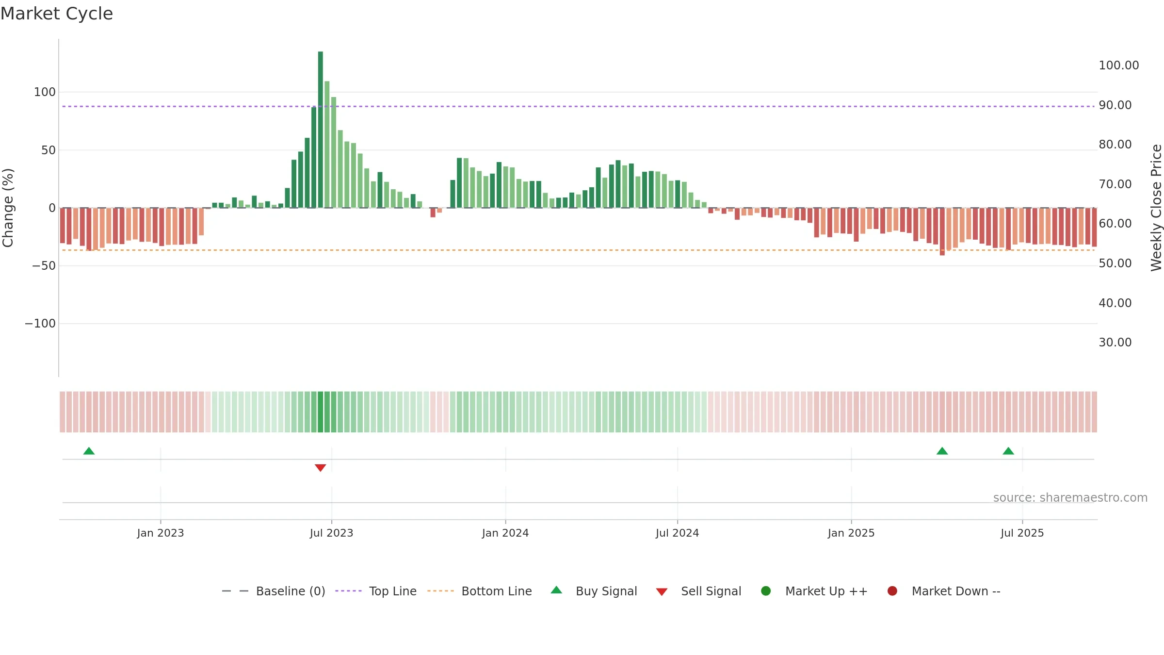Click the lowest red bar below the bottom line in 2025
The image size is (1164, 655).
pyautogui.click(x=942, y=231)
